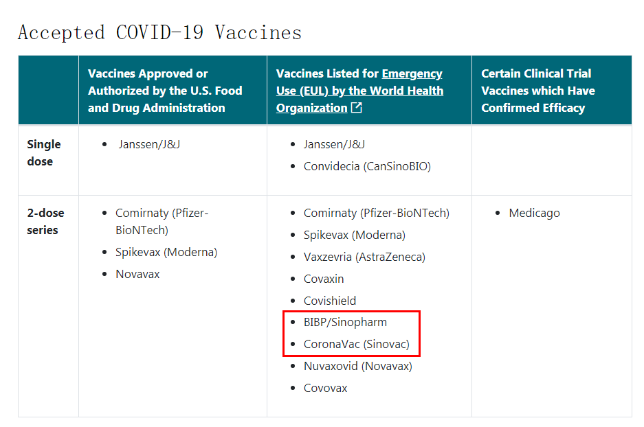Click the Novavax entry under FDA vaccines

(x=137, y=274)
